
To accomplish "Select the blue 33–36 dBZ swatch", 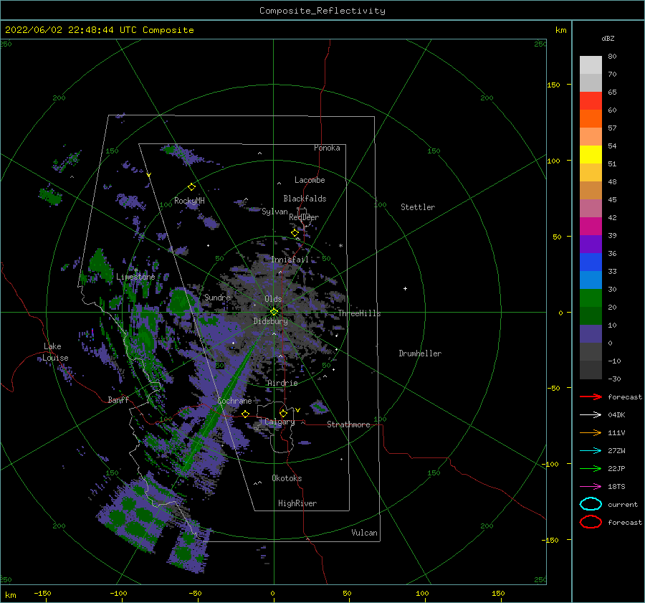I will pyautogui.click(x=591, y=262).
